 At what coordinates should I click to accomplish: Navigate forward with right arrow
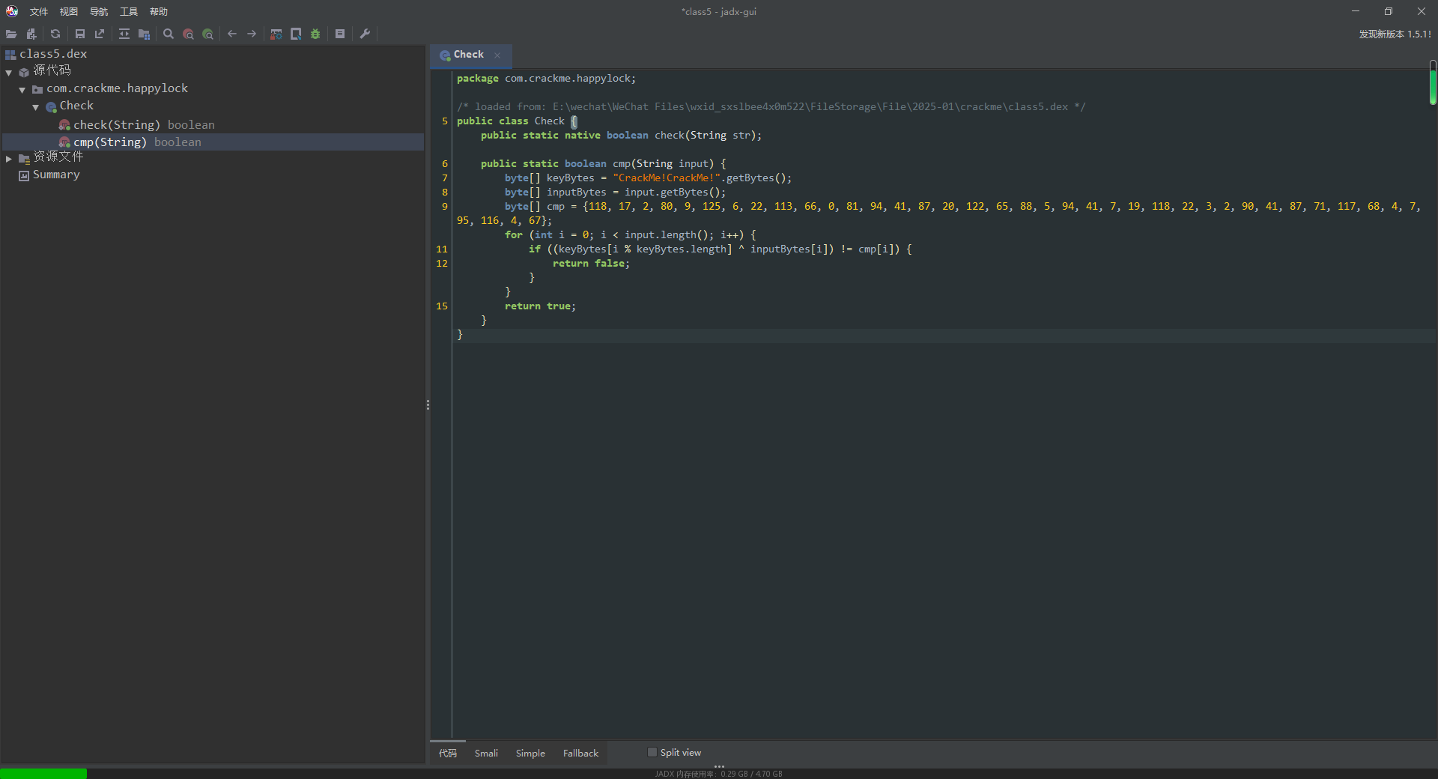[x=252, y=34]
